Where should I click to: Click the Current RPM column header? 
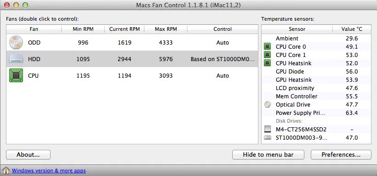coord(124,29)
